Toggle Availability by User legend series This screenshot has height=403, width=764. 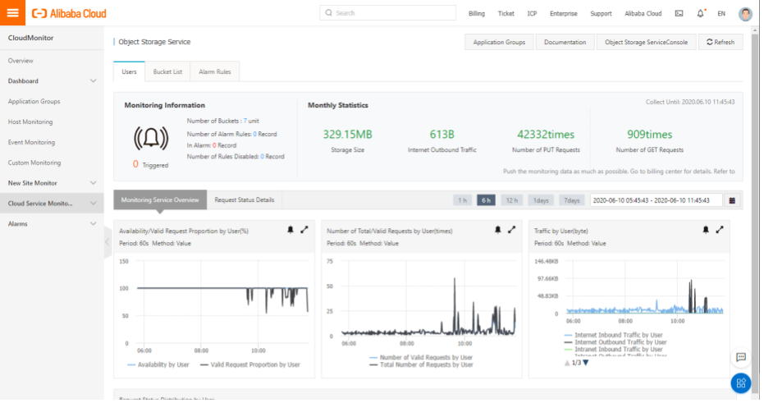pyautogui.click(x=158, y=364)
